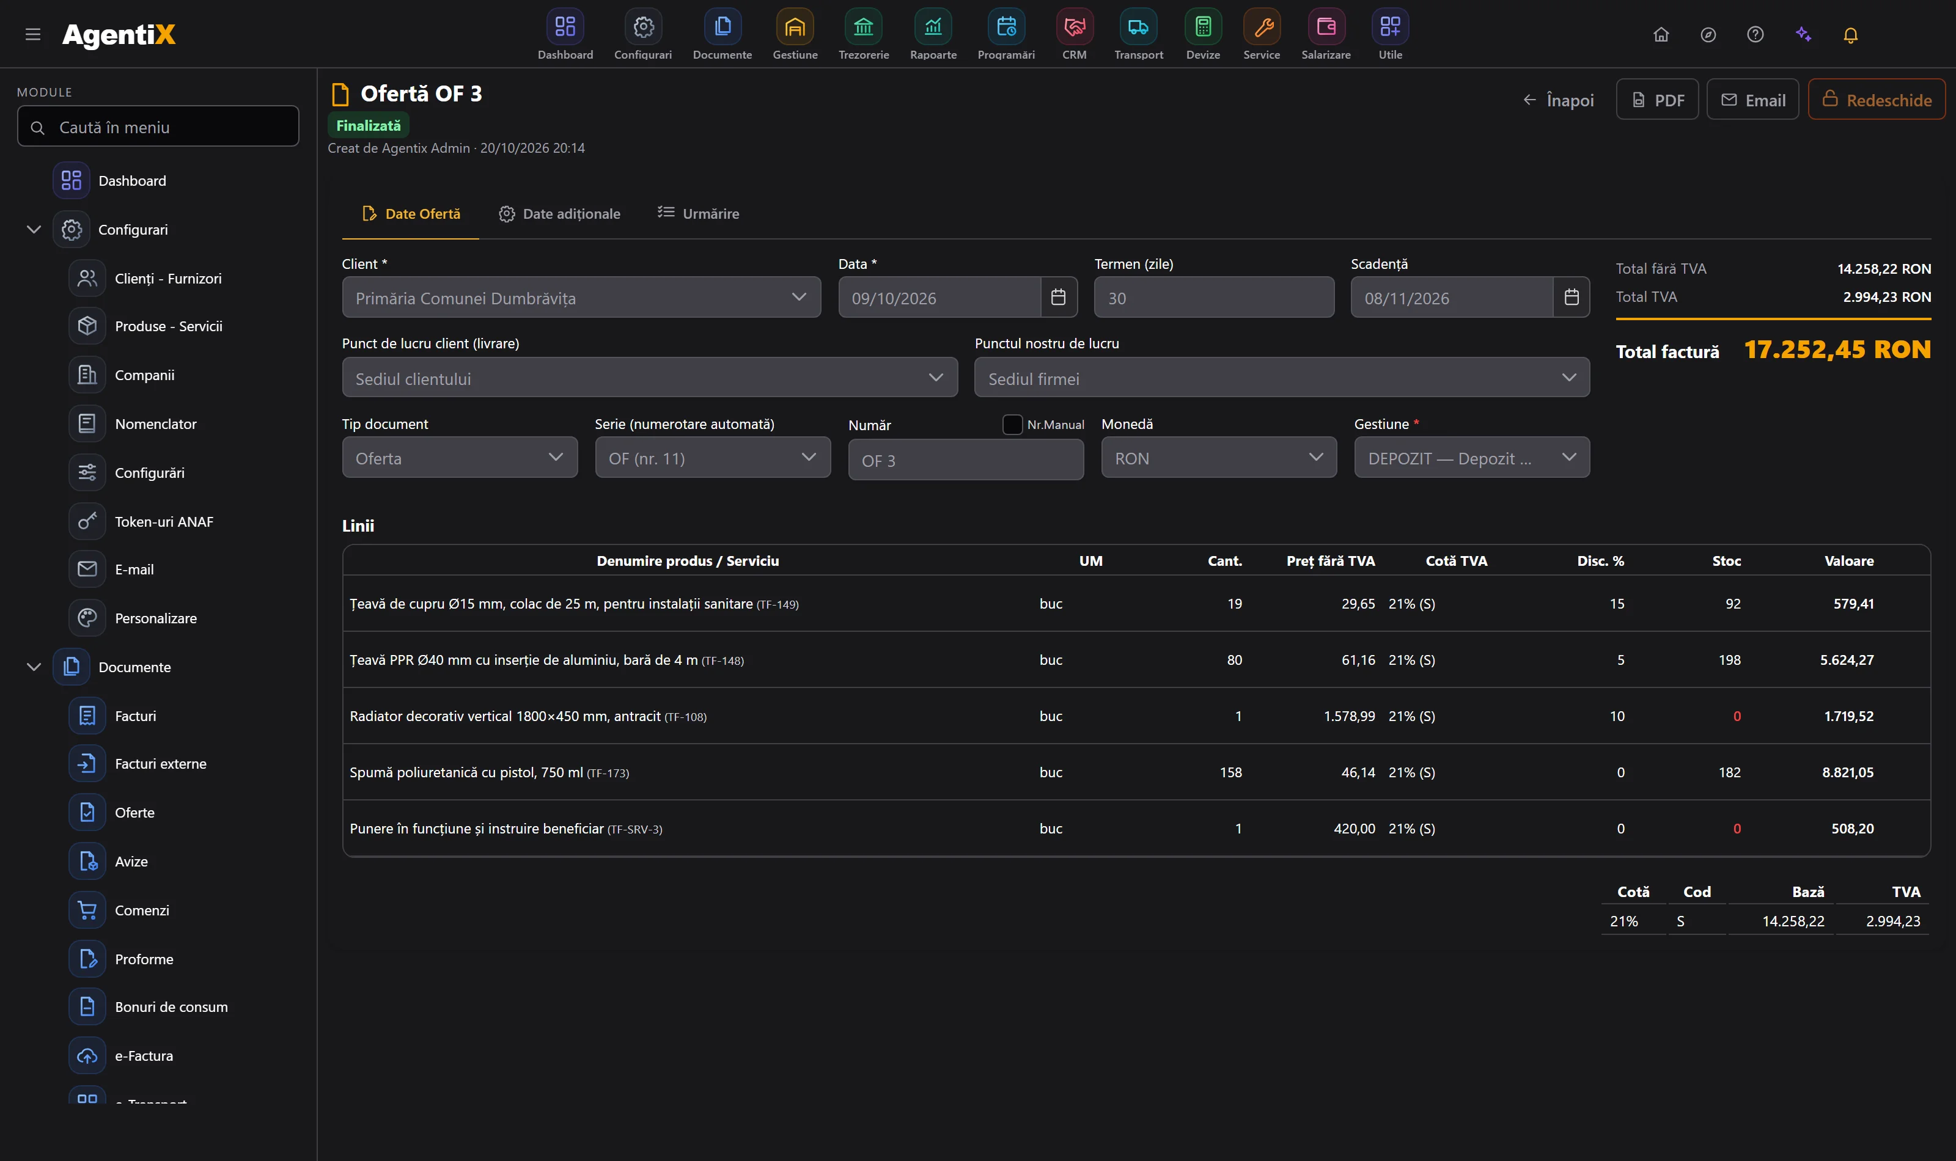This screenshot has height=1161, width=1956.
Task: Open Punct de lucru client dropdown
Action: tap(649, 378)
